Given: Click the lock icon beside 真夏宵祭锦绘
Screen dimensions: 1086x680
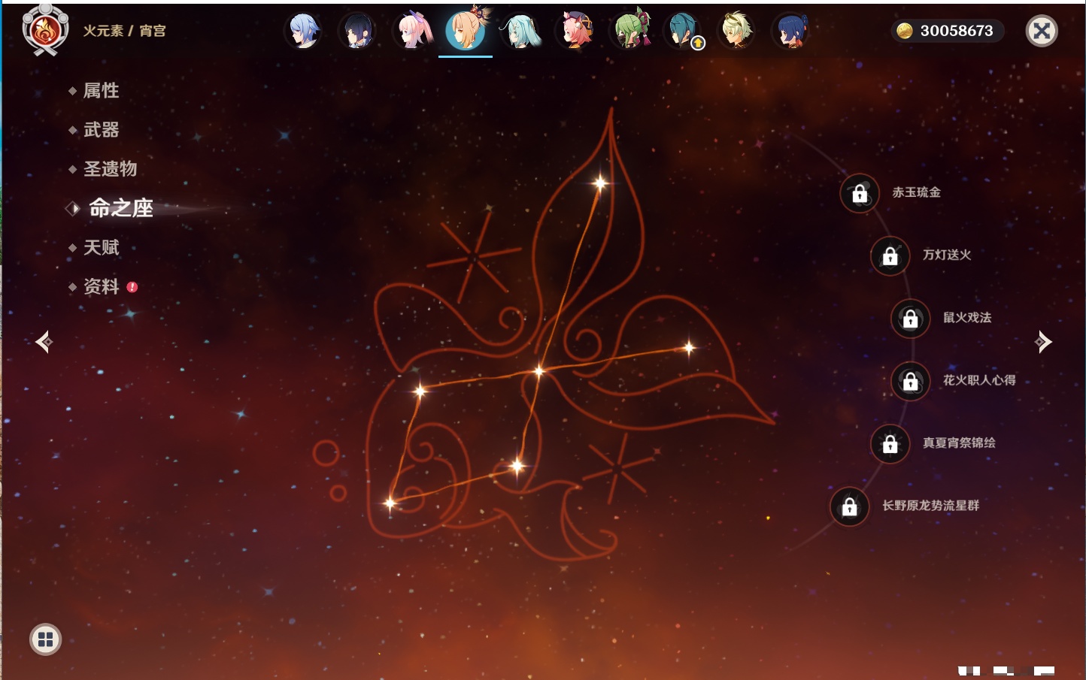Looking at the screenshot, I should coord(890,443).
